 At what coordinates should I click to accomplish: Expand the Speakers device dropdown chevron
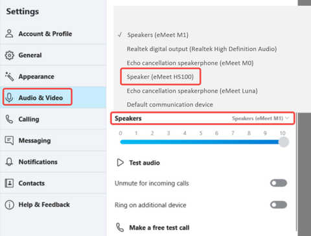click(x=287, y=118)
